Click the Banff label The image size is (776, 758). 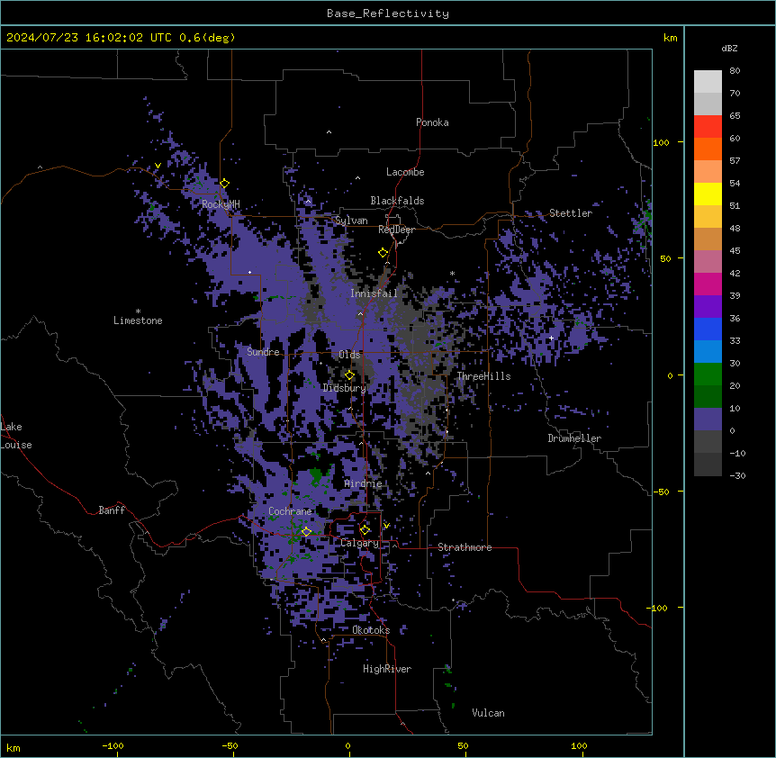(112, 510)
